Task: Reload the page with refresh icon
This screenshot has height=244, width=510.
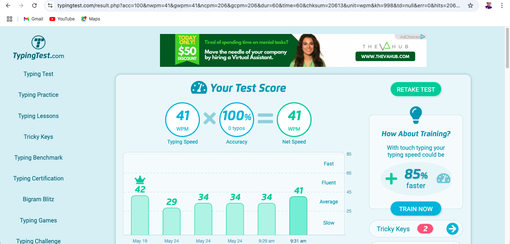Action: [34, 5]
